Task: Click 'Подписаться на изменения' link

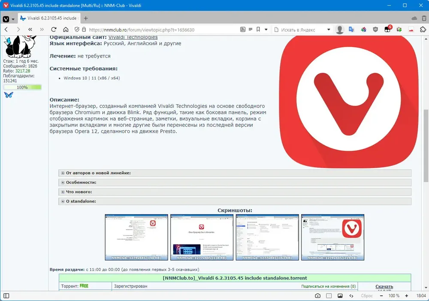Action: point(328,286)
